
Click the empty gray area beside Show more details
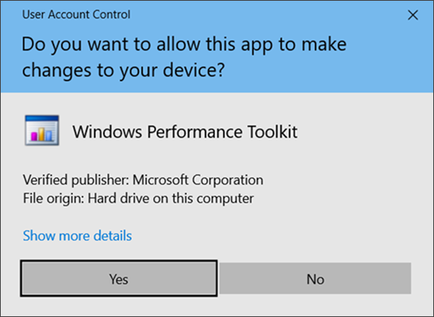[277, 236]
